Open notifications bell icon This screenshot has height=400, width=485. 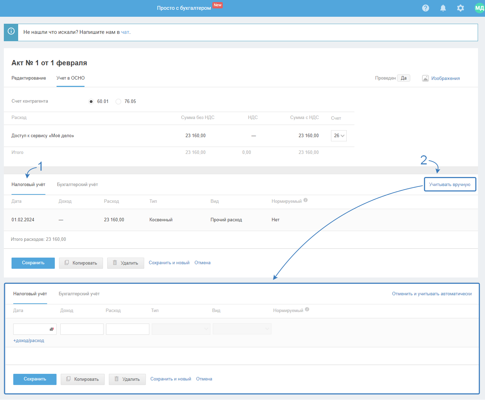(x=443, y=8)
